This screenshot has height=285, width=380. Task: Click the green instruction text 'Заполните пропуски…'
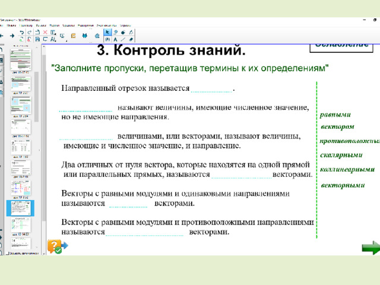(x=190, y=68)
